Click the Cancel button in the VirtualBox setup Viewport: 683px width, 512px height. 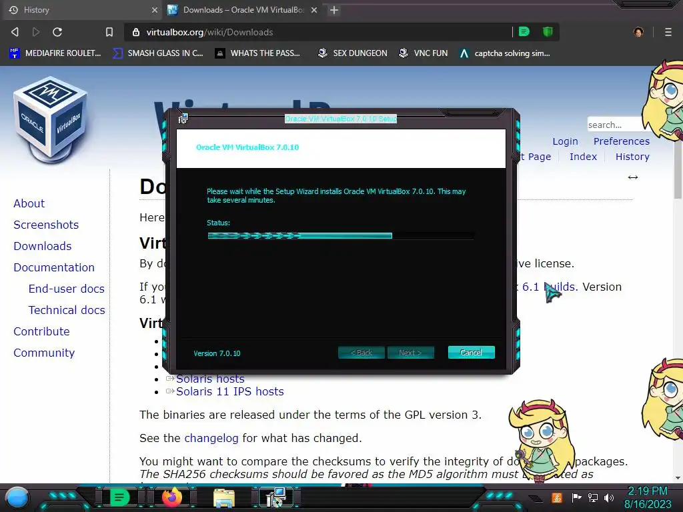pos(471,352)
